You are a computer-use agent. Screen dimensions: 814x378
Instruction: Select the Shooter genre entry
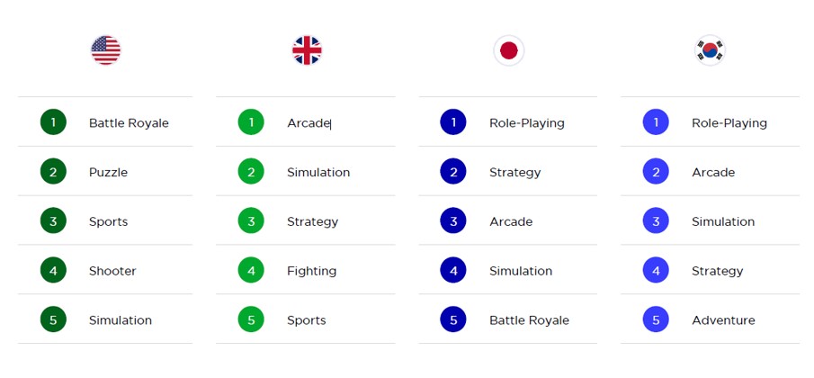[x=112, y=271]
